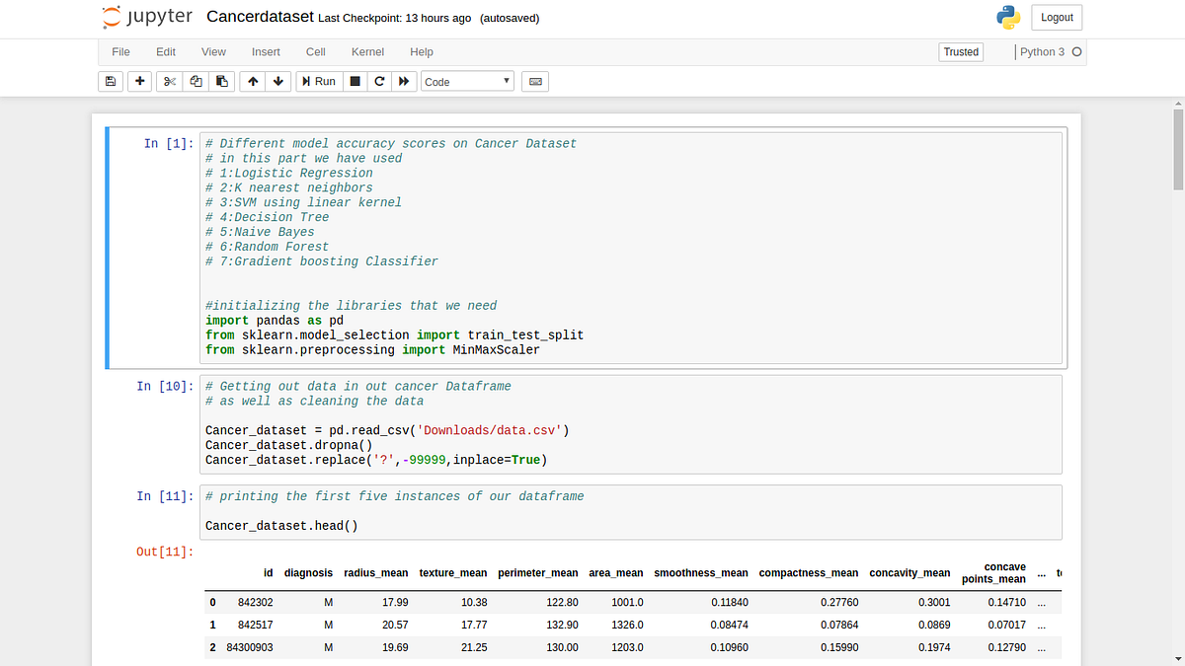1185x666 pixels.
Task: Open the Code cell type dropdown
Action: 467,81
